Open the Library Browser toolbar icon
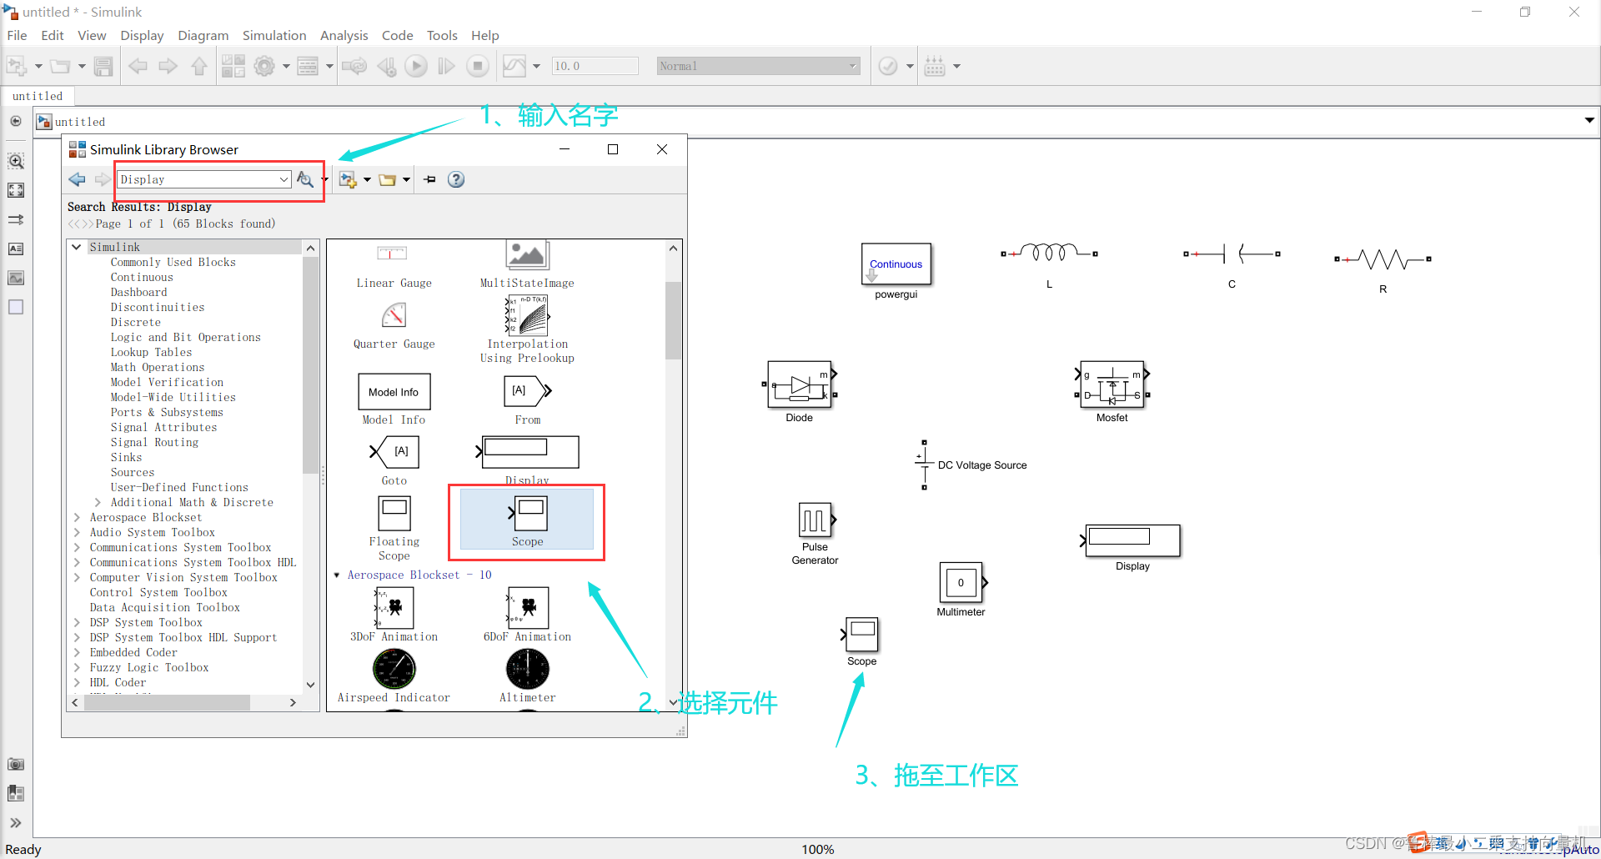 pos(233,66)
